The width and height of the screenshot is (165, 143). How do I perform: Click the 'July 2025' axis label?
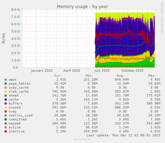[102, 71]
